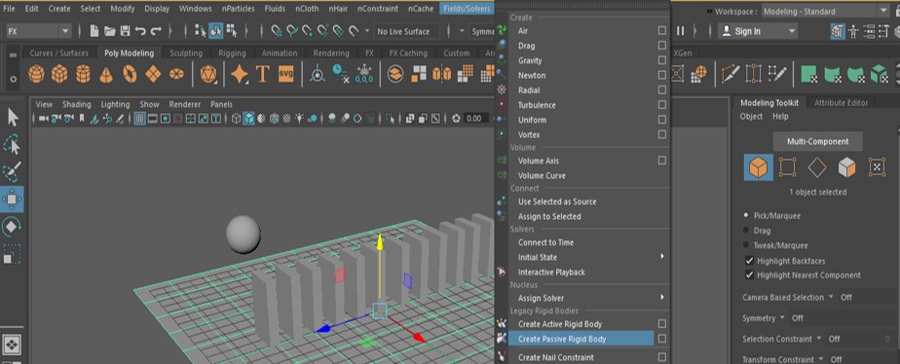This screenshot has height=364, width=900.
Task: Enable smooth shade all cube icon
Action: (248, 119)
